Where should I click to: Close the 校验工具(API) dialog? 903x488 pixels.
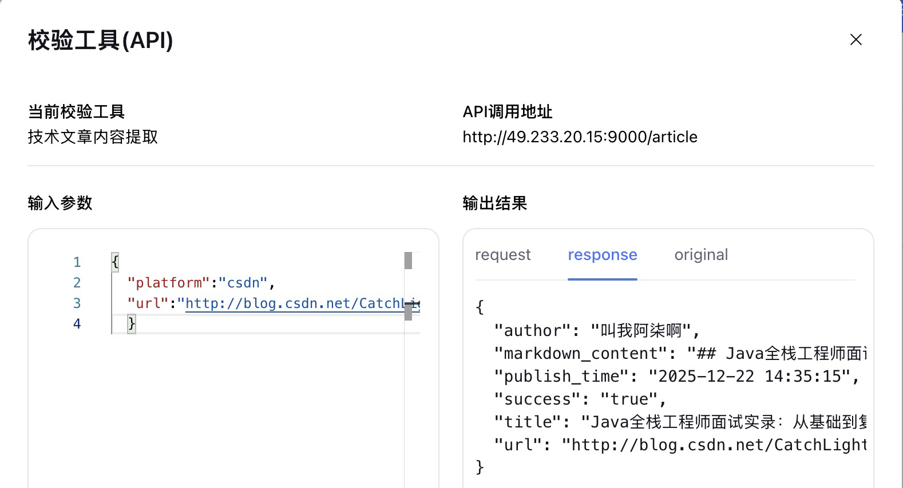(856, 39)
